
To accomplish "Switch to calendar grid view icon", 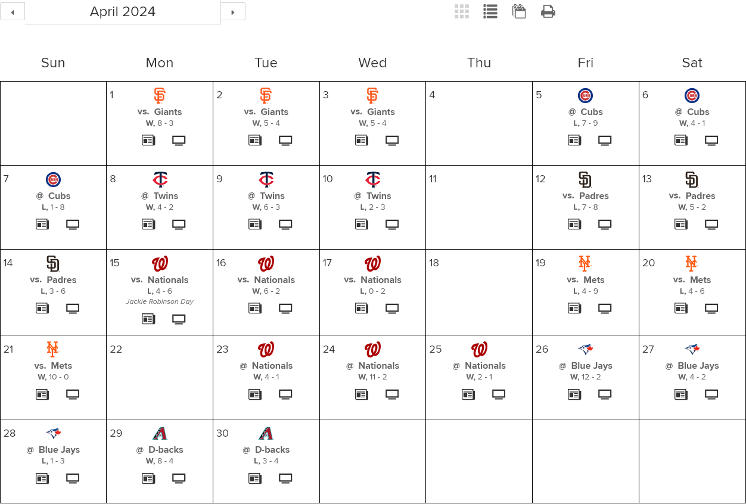I will (x=462, y=11).
